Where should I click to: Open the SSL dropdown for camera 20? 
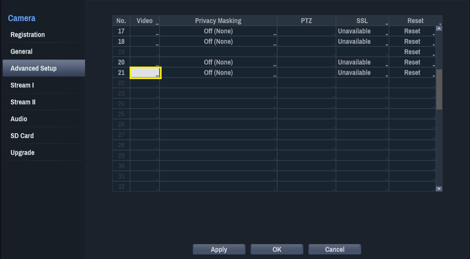(362, 62)
